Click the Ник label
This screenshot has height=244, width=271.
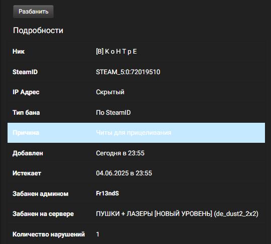pyautogui.click(x=19, y=52)
